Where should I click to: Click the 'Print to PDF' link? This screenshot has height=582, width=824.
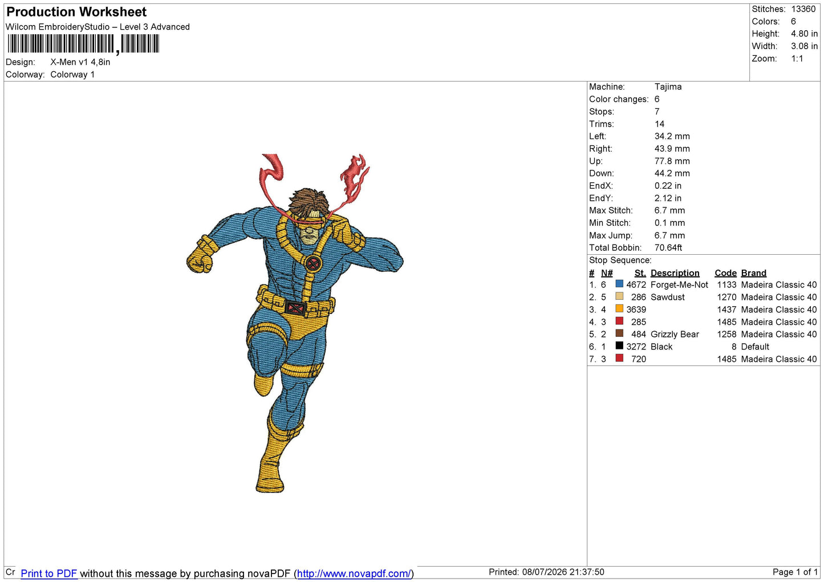coord(48,573)
